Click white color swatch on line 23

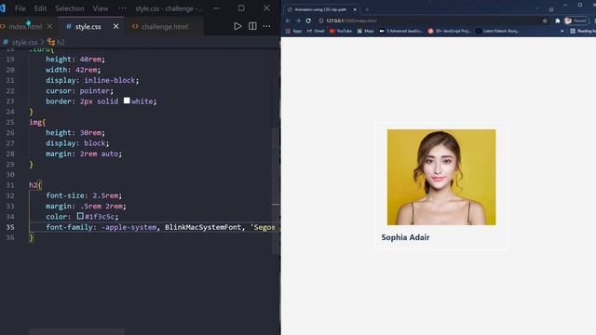click(x=127, y=100)
